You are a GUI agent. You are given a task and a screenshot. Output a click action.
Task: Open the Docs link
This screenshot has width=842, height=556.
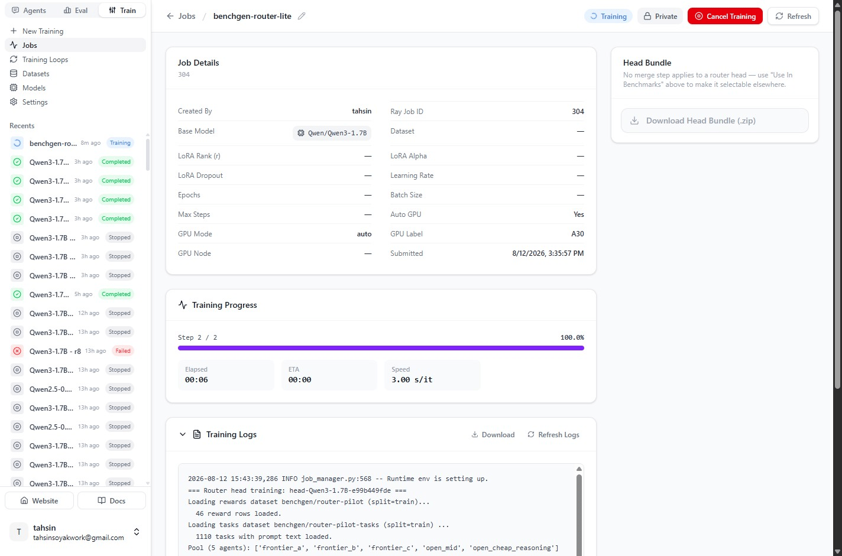[112, 500]
